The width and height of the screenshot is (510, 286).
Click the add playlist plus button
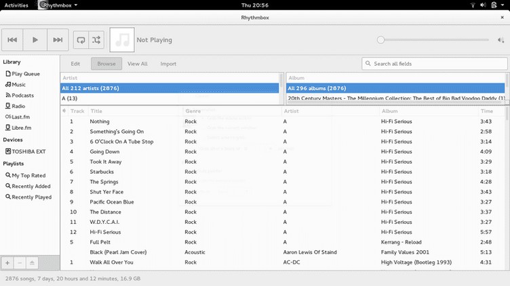[7, 262]
